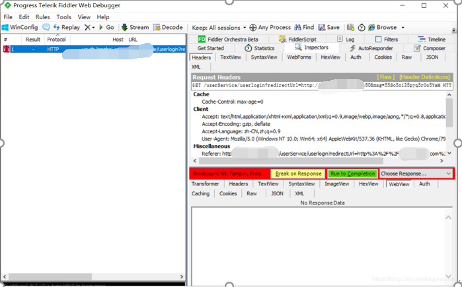The height and width of the screenshot is (287, 462).
Task: Open the Tools menu
Action: (64, 17)
